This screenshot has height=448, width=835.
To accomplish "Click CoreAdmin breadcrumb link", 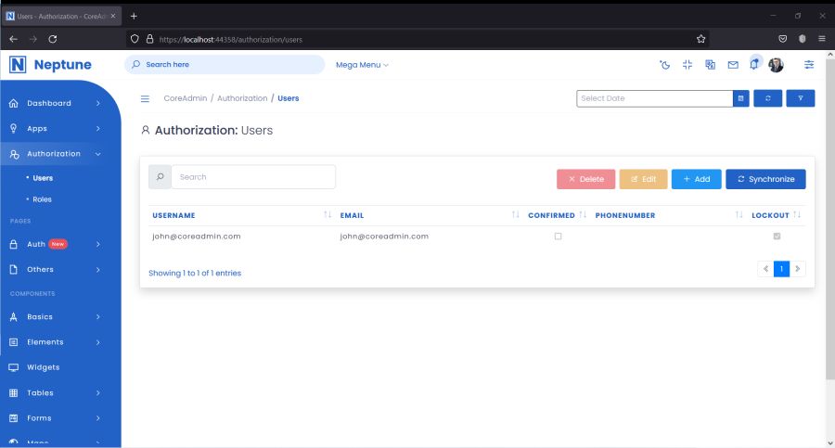I will (x=186, y=98).
